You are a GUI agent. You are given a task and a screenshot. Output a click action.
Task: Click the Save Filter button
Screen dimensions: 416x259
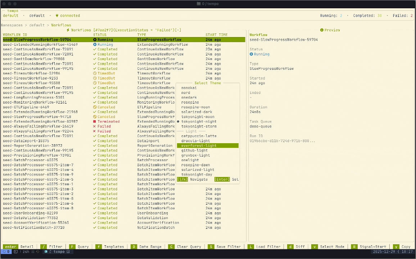click(229, 247)
